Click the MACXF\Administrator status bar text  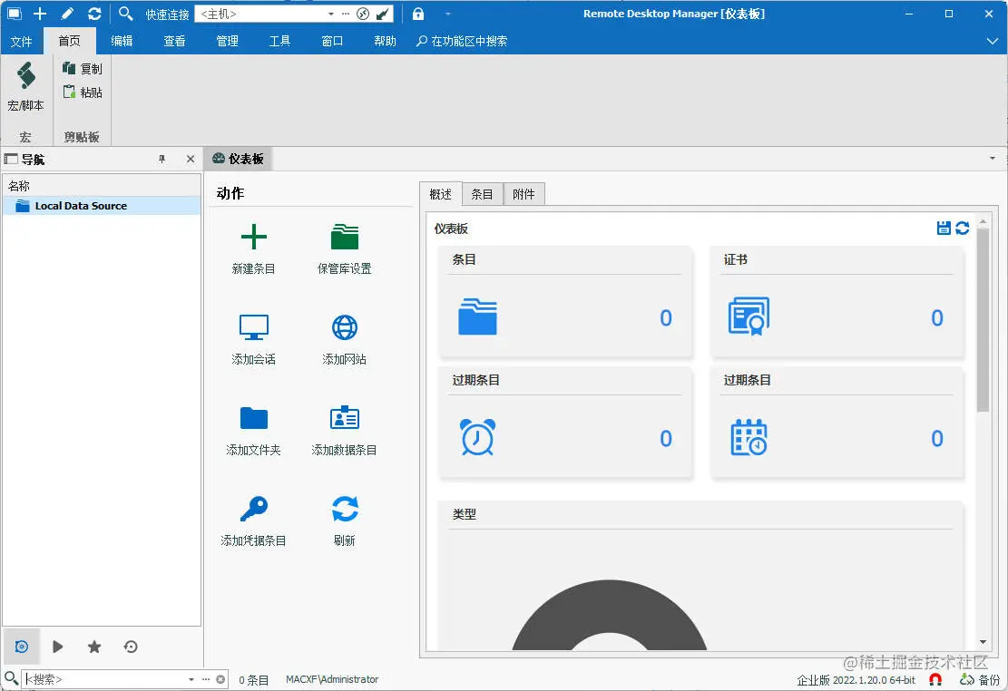[332, 679]
